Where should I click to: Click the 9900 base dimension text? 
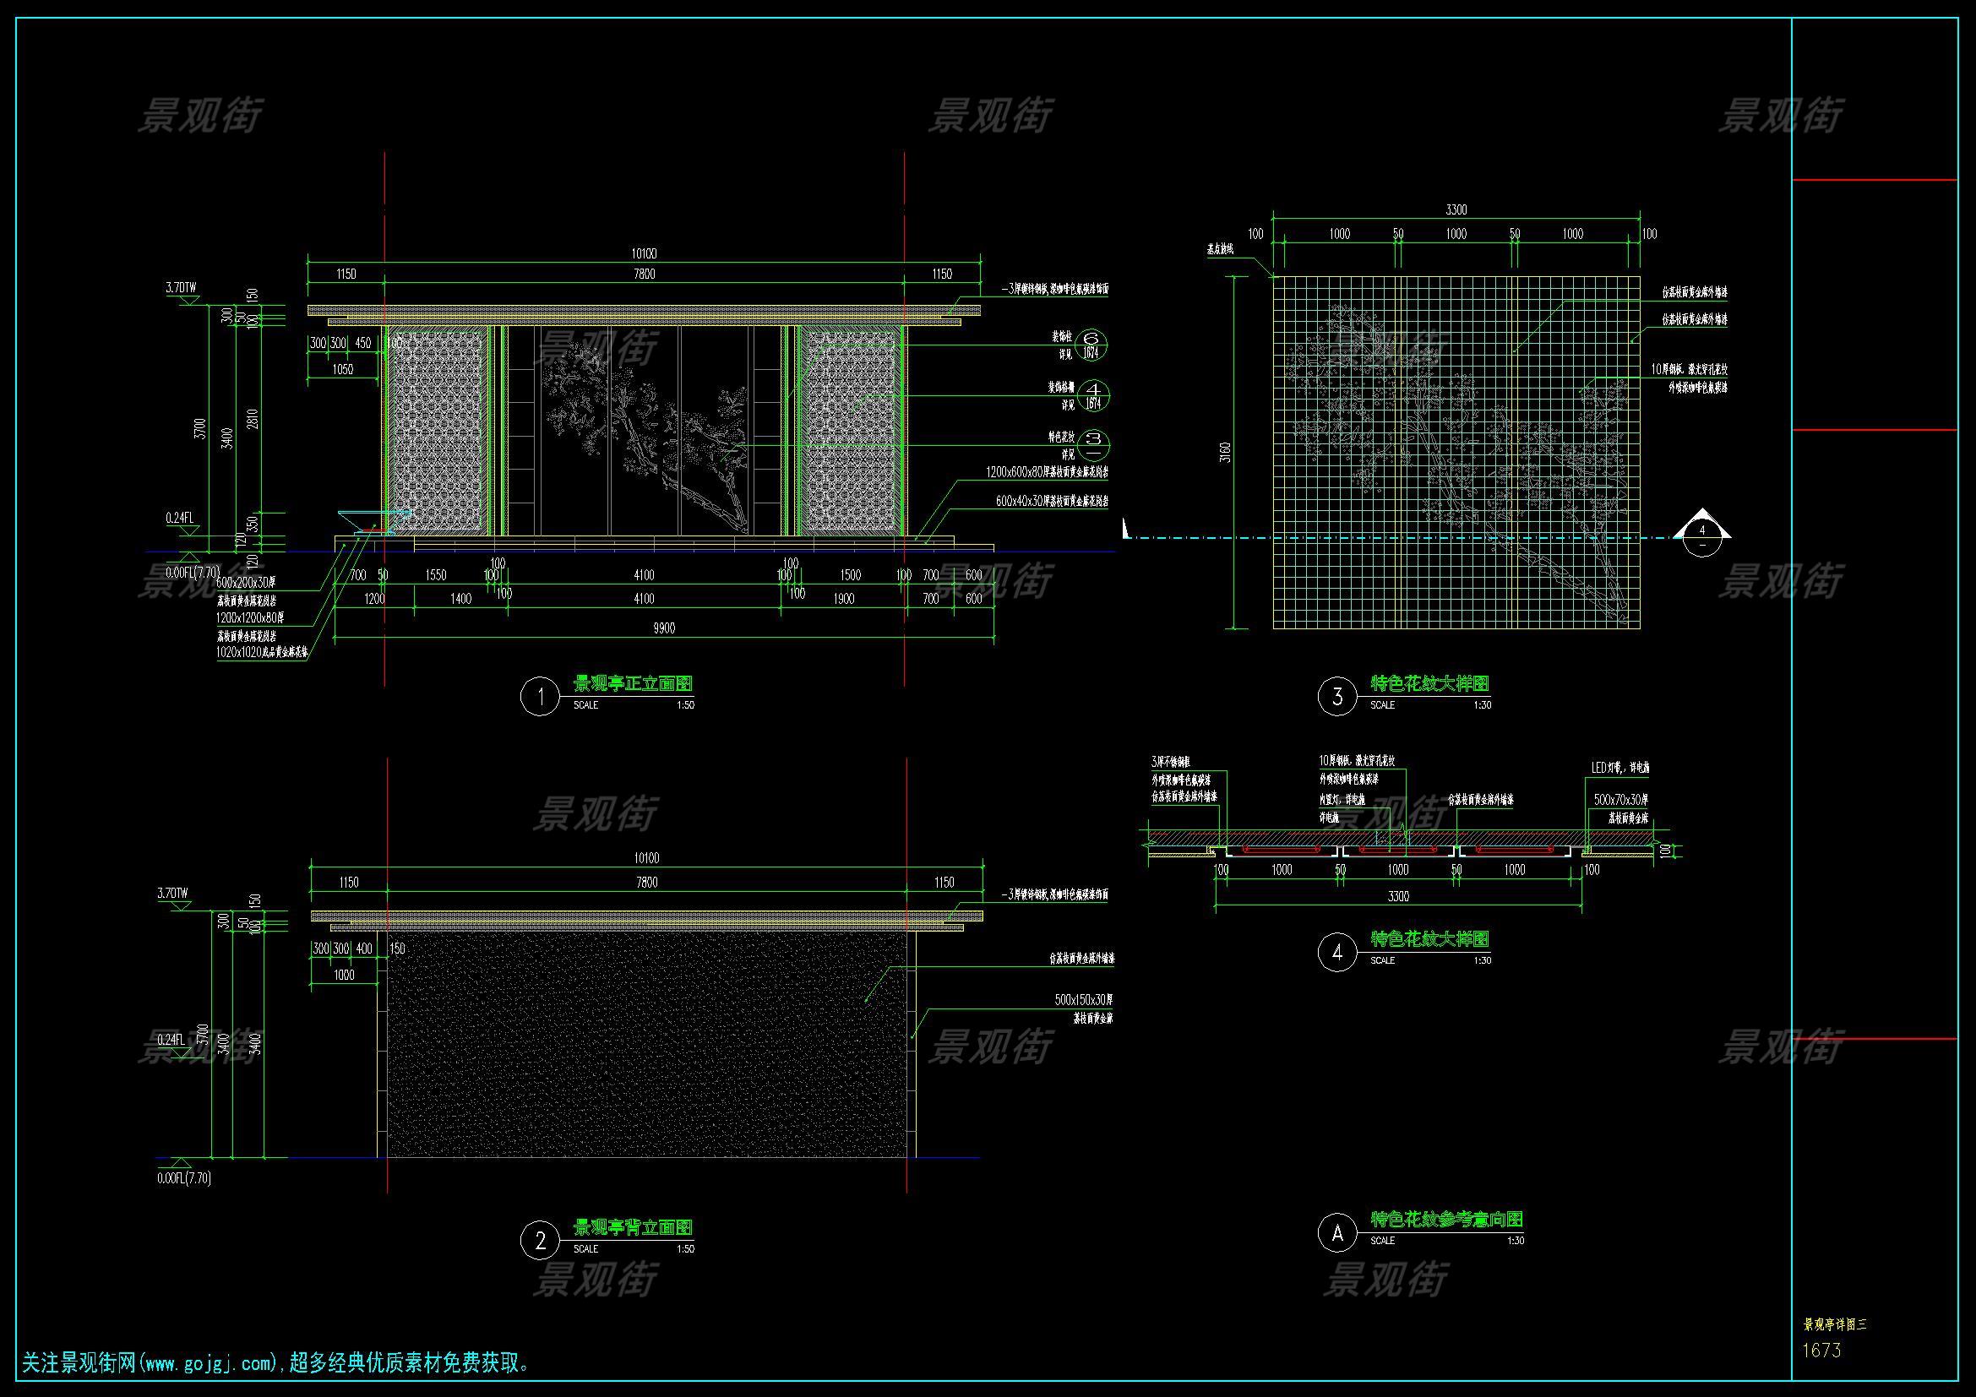point(663,629)
